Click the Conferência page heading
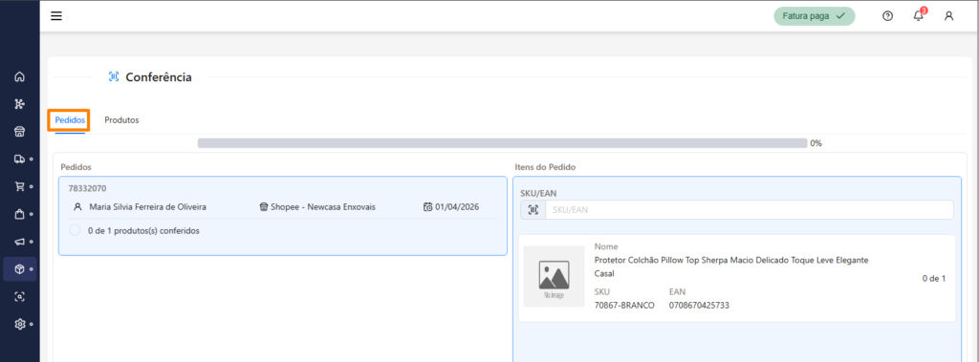Viewport: 979px width, 362px height. pyautogui.click(x=159, y=77)
